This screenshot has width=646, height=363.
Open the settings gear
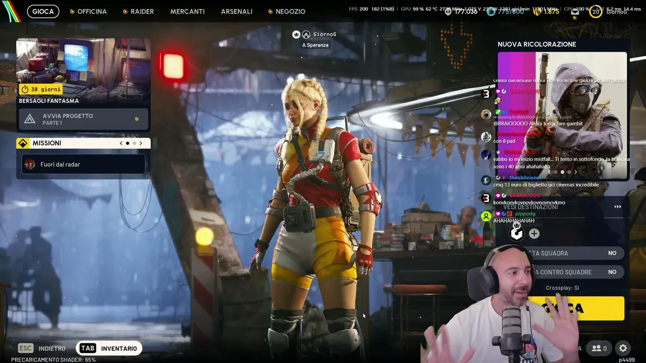click(623, 348)
